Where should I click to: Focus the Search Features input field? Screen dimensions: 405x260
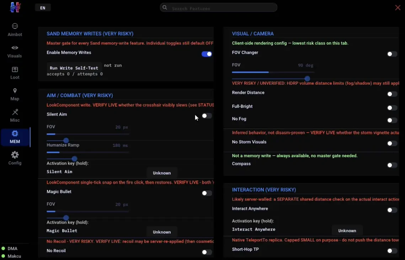point(219,8)
